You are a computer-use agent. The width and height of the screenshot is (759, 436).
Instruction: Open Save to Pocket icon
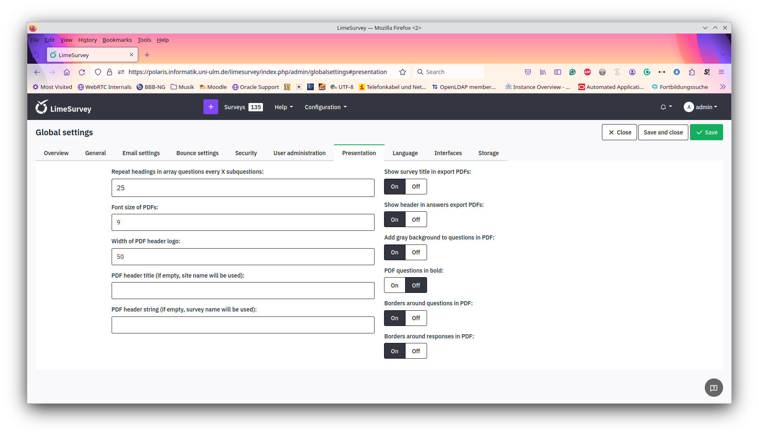(x=528, y=72)
